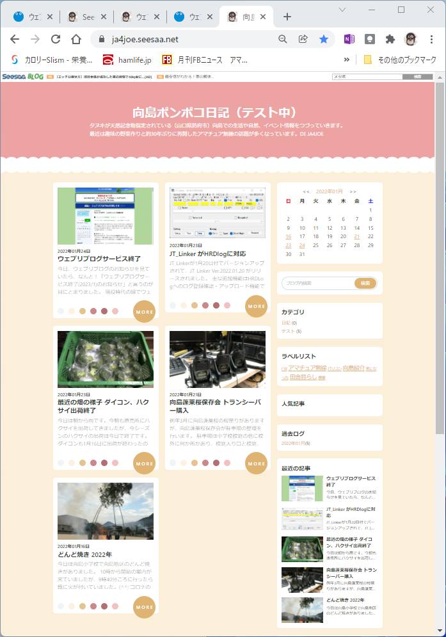The width and height of the screenshot is (446, 637).
Task: Select January 16 in the calendar
Action: click(x=289, y=236)
